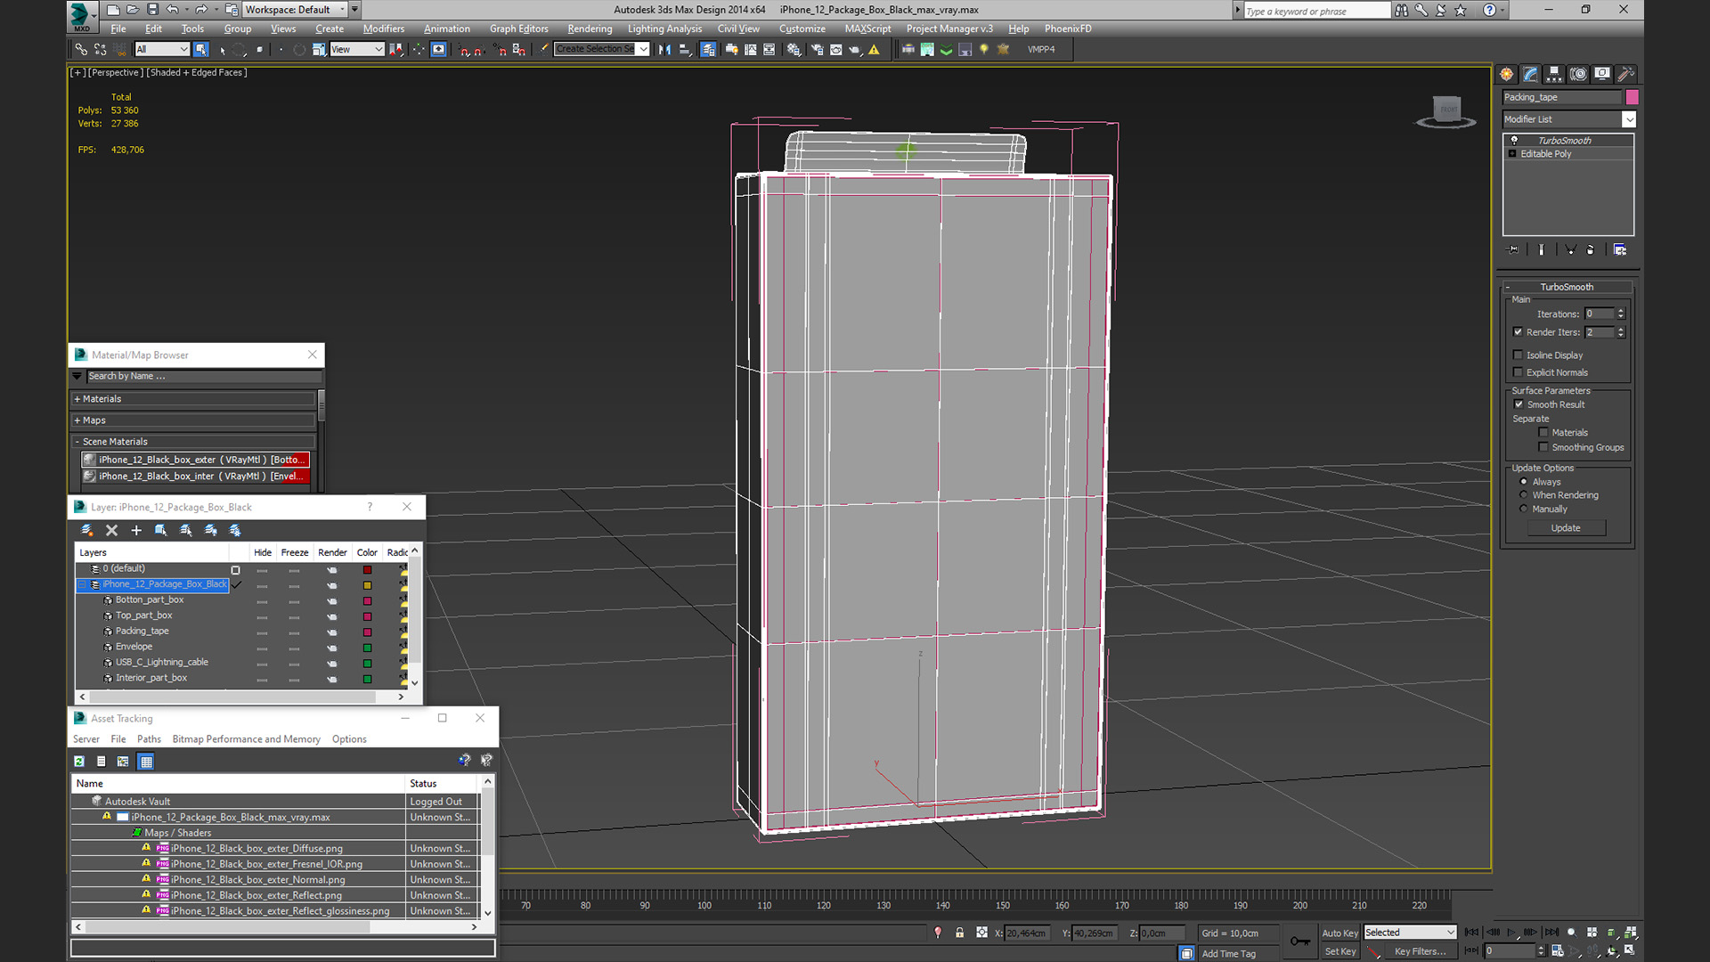Click Delete Layer X icon in the Layer dialog
The height and width of the screenshot is (962, 1710).
(111, 530)
